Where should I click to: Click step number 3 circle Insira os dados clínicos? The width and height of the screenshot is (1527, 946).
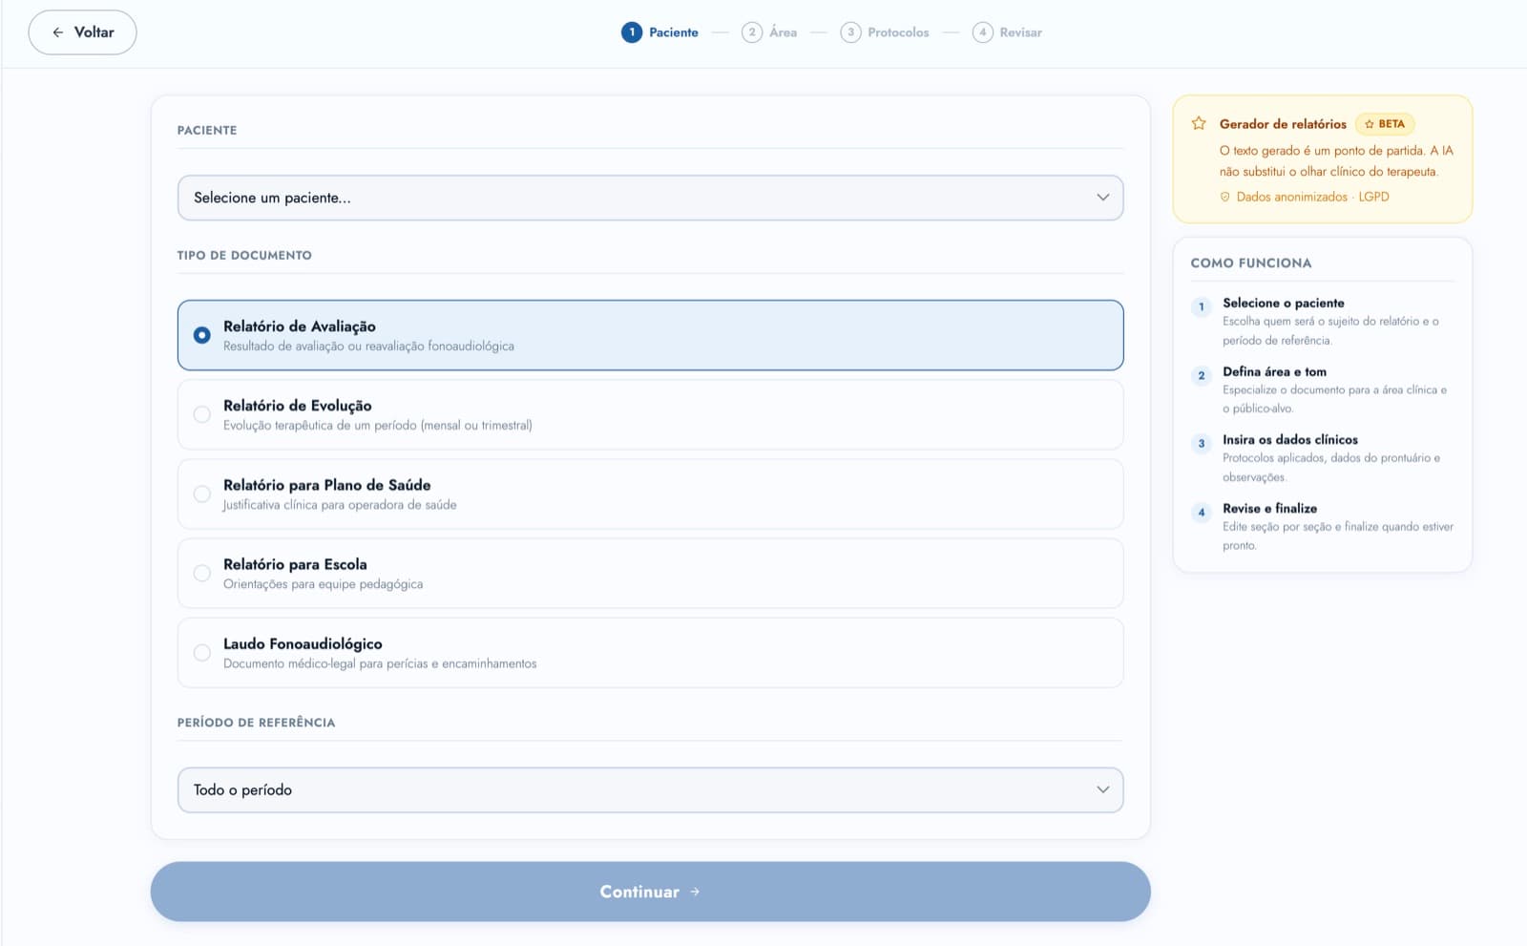point(1202,443)
